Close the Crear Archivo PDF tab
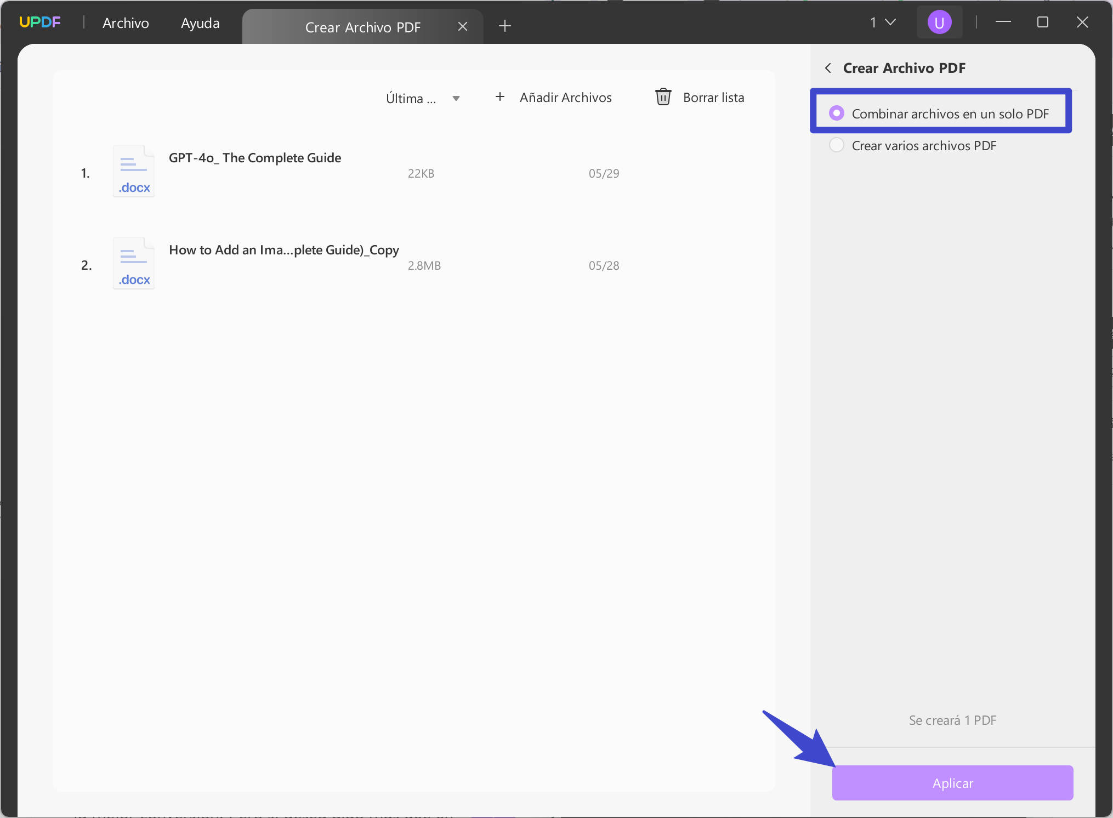Screen dimensions: 1113x818 (x=462, y=26)
